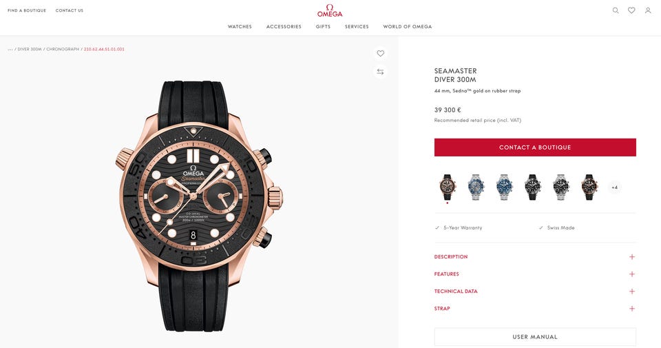Open the wishlist heart in header
This screenshot has width=661, height=348.
click(x=631, y=10)
